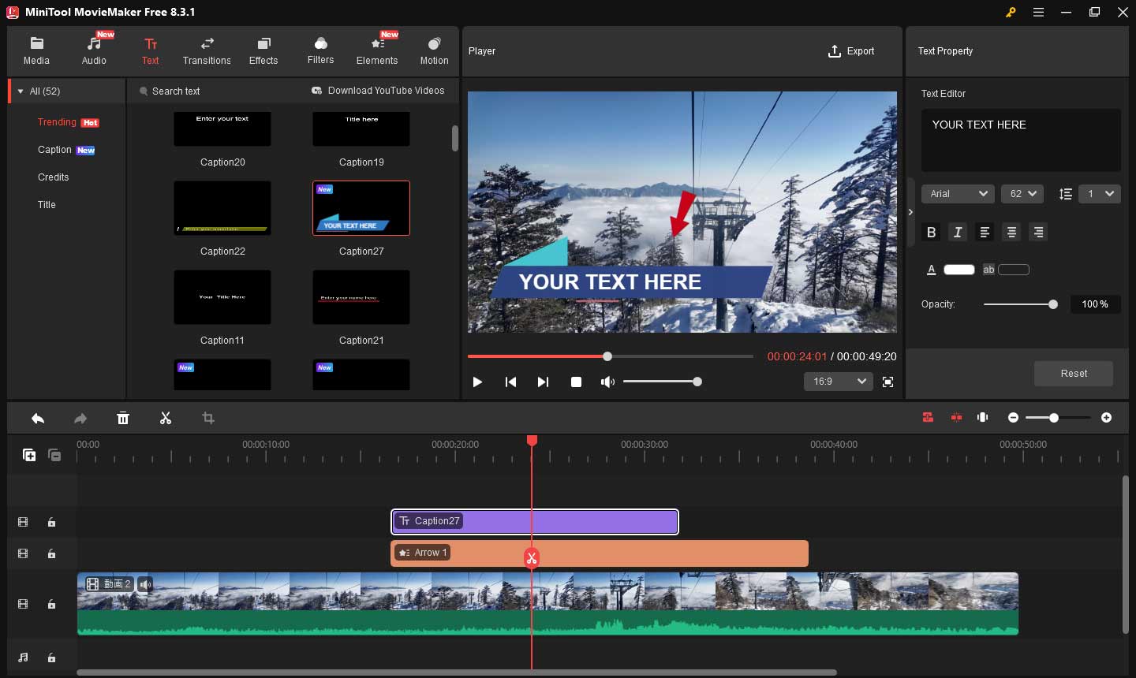Enter full screen preview mode
Image resolution: width=1136 pixels, height=678 pixels.
887,382
